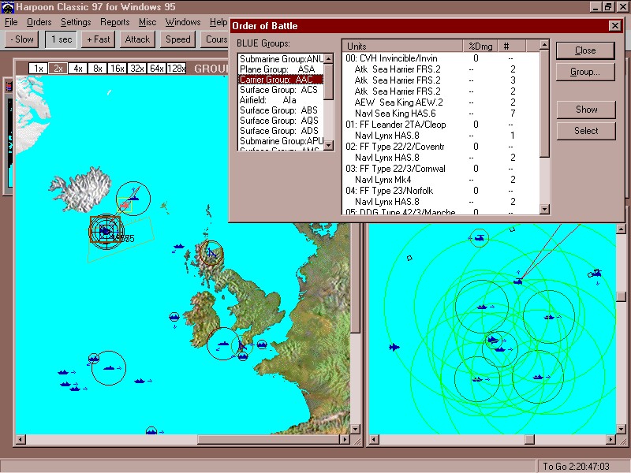Click the helicopter at the red lines' tip
The image size is (631, 473).
518,281
